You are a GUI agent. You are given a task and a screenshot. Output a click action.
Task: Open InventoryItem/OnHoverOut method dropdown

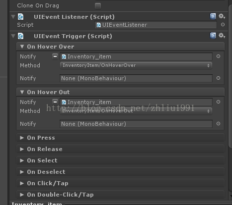point(136,111)
